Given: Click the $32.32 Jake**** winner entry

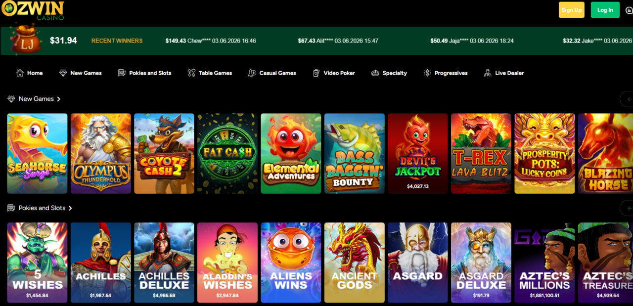Looking at the screenshot, I should [598, 41].
